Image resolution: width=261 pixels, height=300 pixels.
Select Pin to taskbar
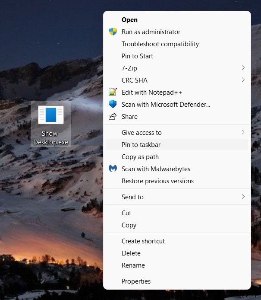tap(177, 145)
